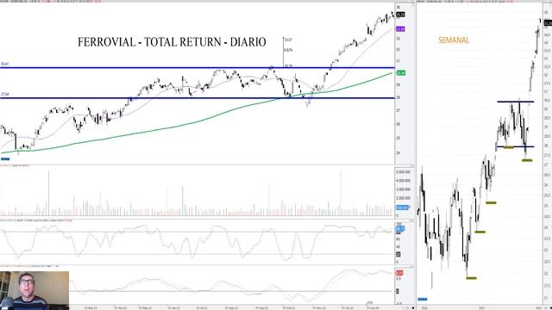
Task: Click the 5.000.000 volume scale value
Action: tap(403, 172)
